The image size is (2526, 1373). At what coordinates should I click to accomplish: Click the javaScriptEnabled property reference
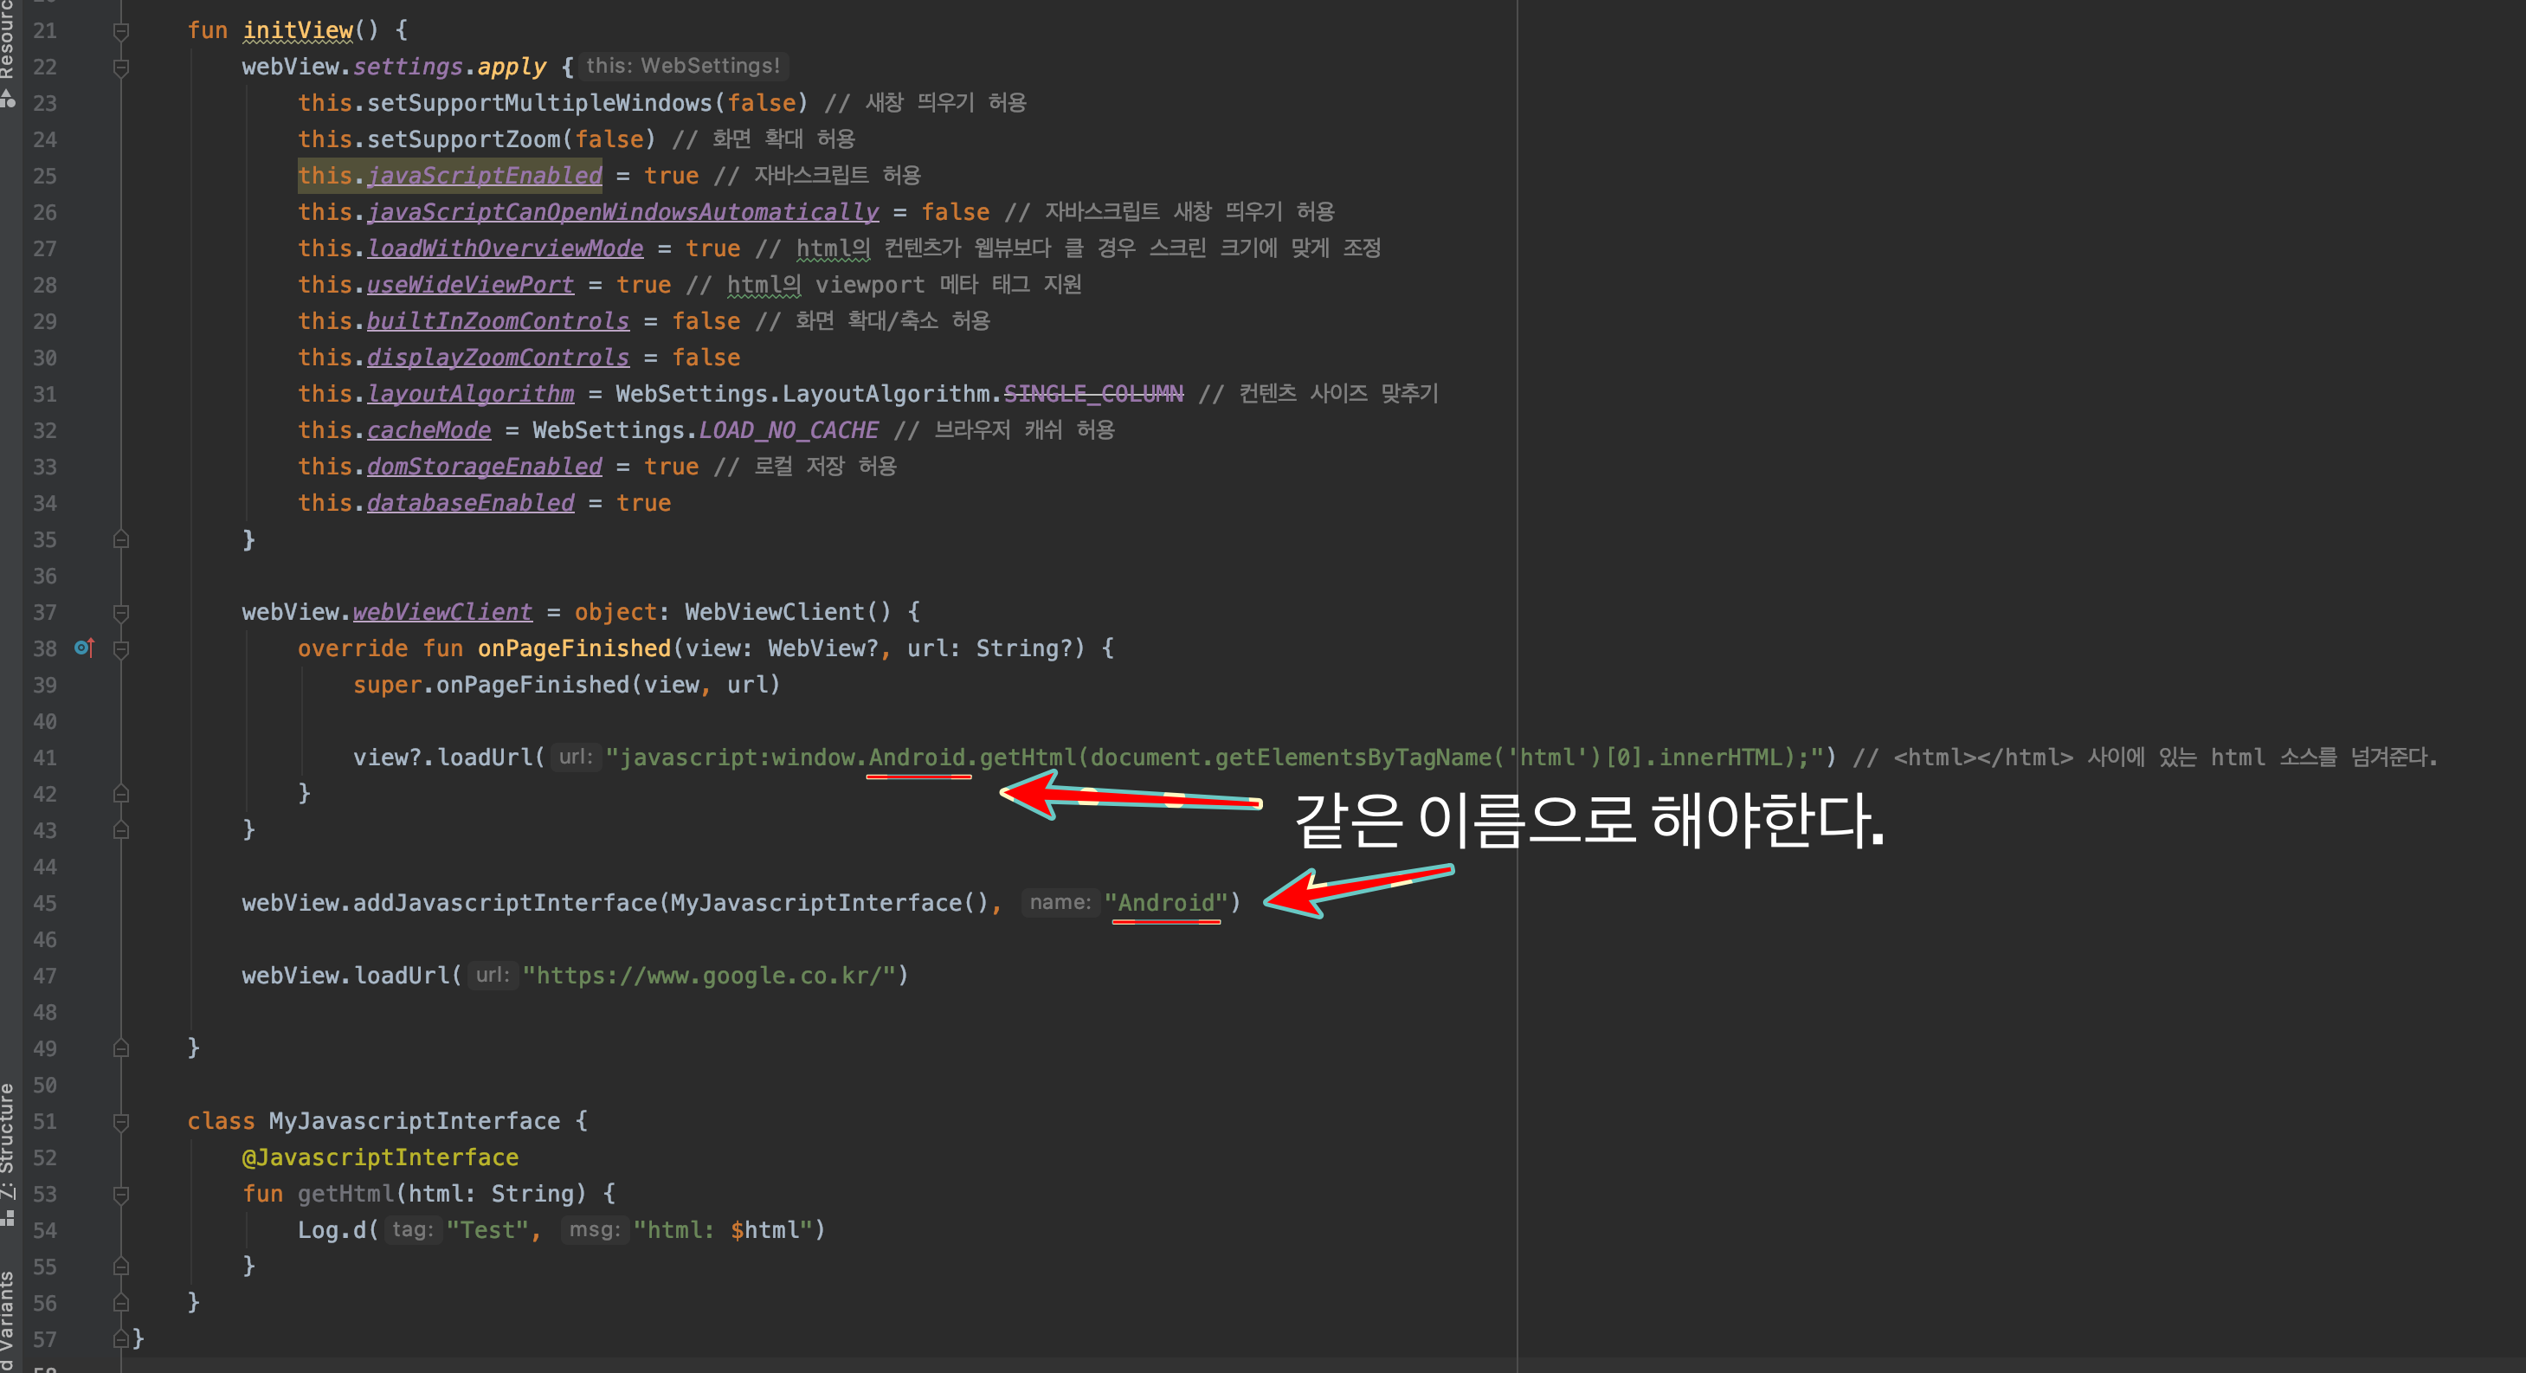click(485, 176)
